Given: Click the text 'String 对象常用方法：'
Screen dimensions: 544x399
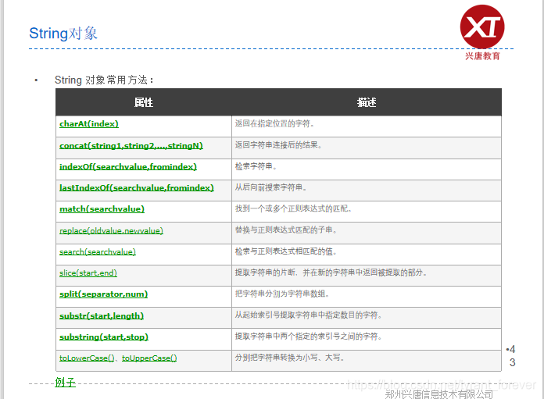Looking at the screenshot, I should [x=104, y=80].
